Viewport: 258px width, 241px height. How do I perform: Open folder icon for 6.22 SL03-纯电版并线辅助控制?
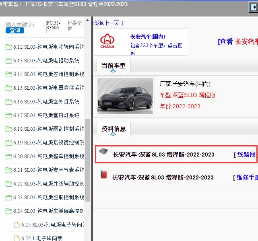coord(8,183)
